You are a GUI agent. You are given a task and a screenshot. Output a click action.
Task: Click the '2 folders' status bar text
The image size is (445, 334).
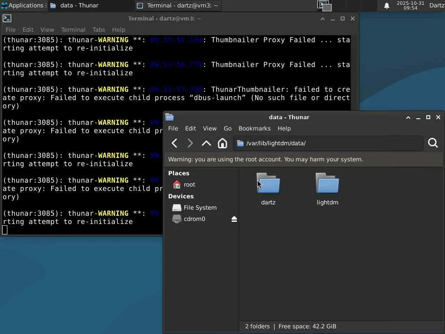257,326
